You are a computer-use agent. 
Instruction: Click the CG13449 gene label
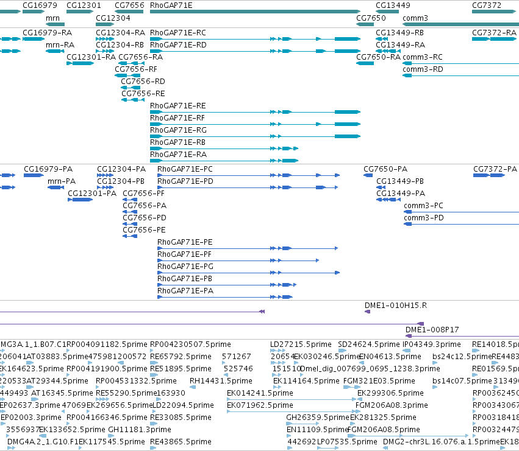click(393, 5)
